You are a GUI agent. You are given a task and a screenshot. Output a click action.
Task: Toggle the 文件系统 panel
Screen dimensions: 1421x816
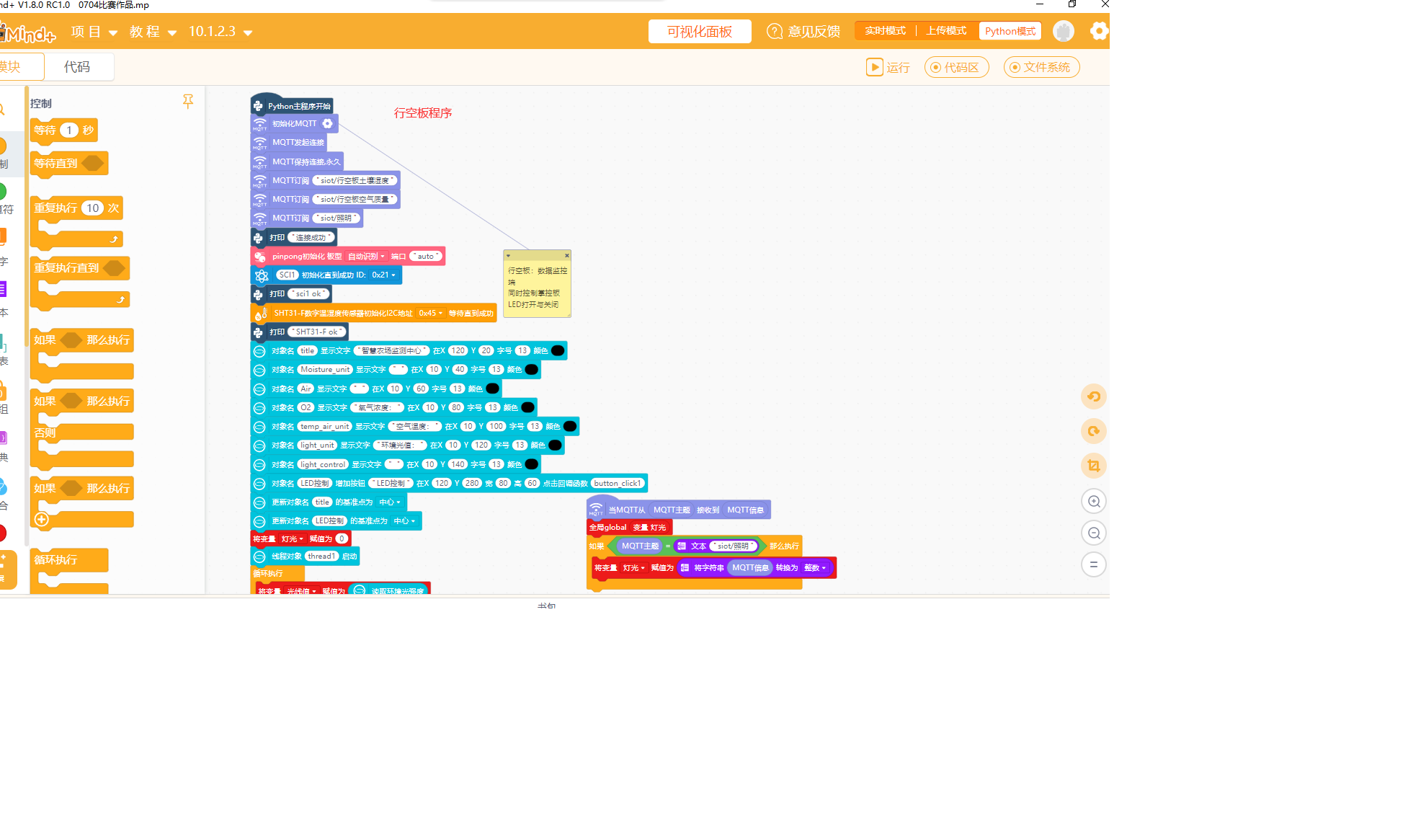point(1041,67)
